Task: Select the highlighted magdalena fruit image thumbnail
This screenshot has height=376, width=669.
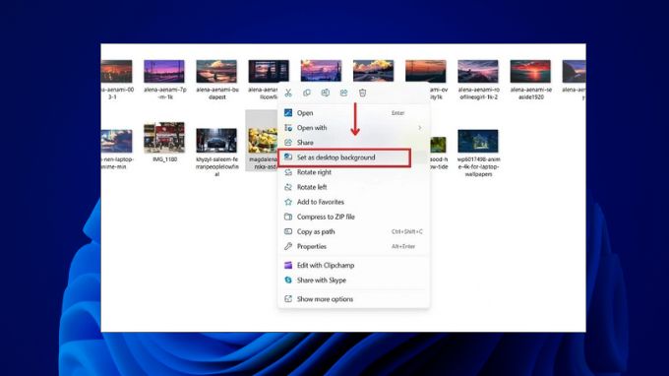Action: point(263,141)
